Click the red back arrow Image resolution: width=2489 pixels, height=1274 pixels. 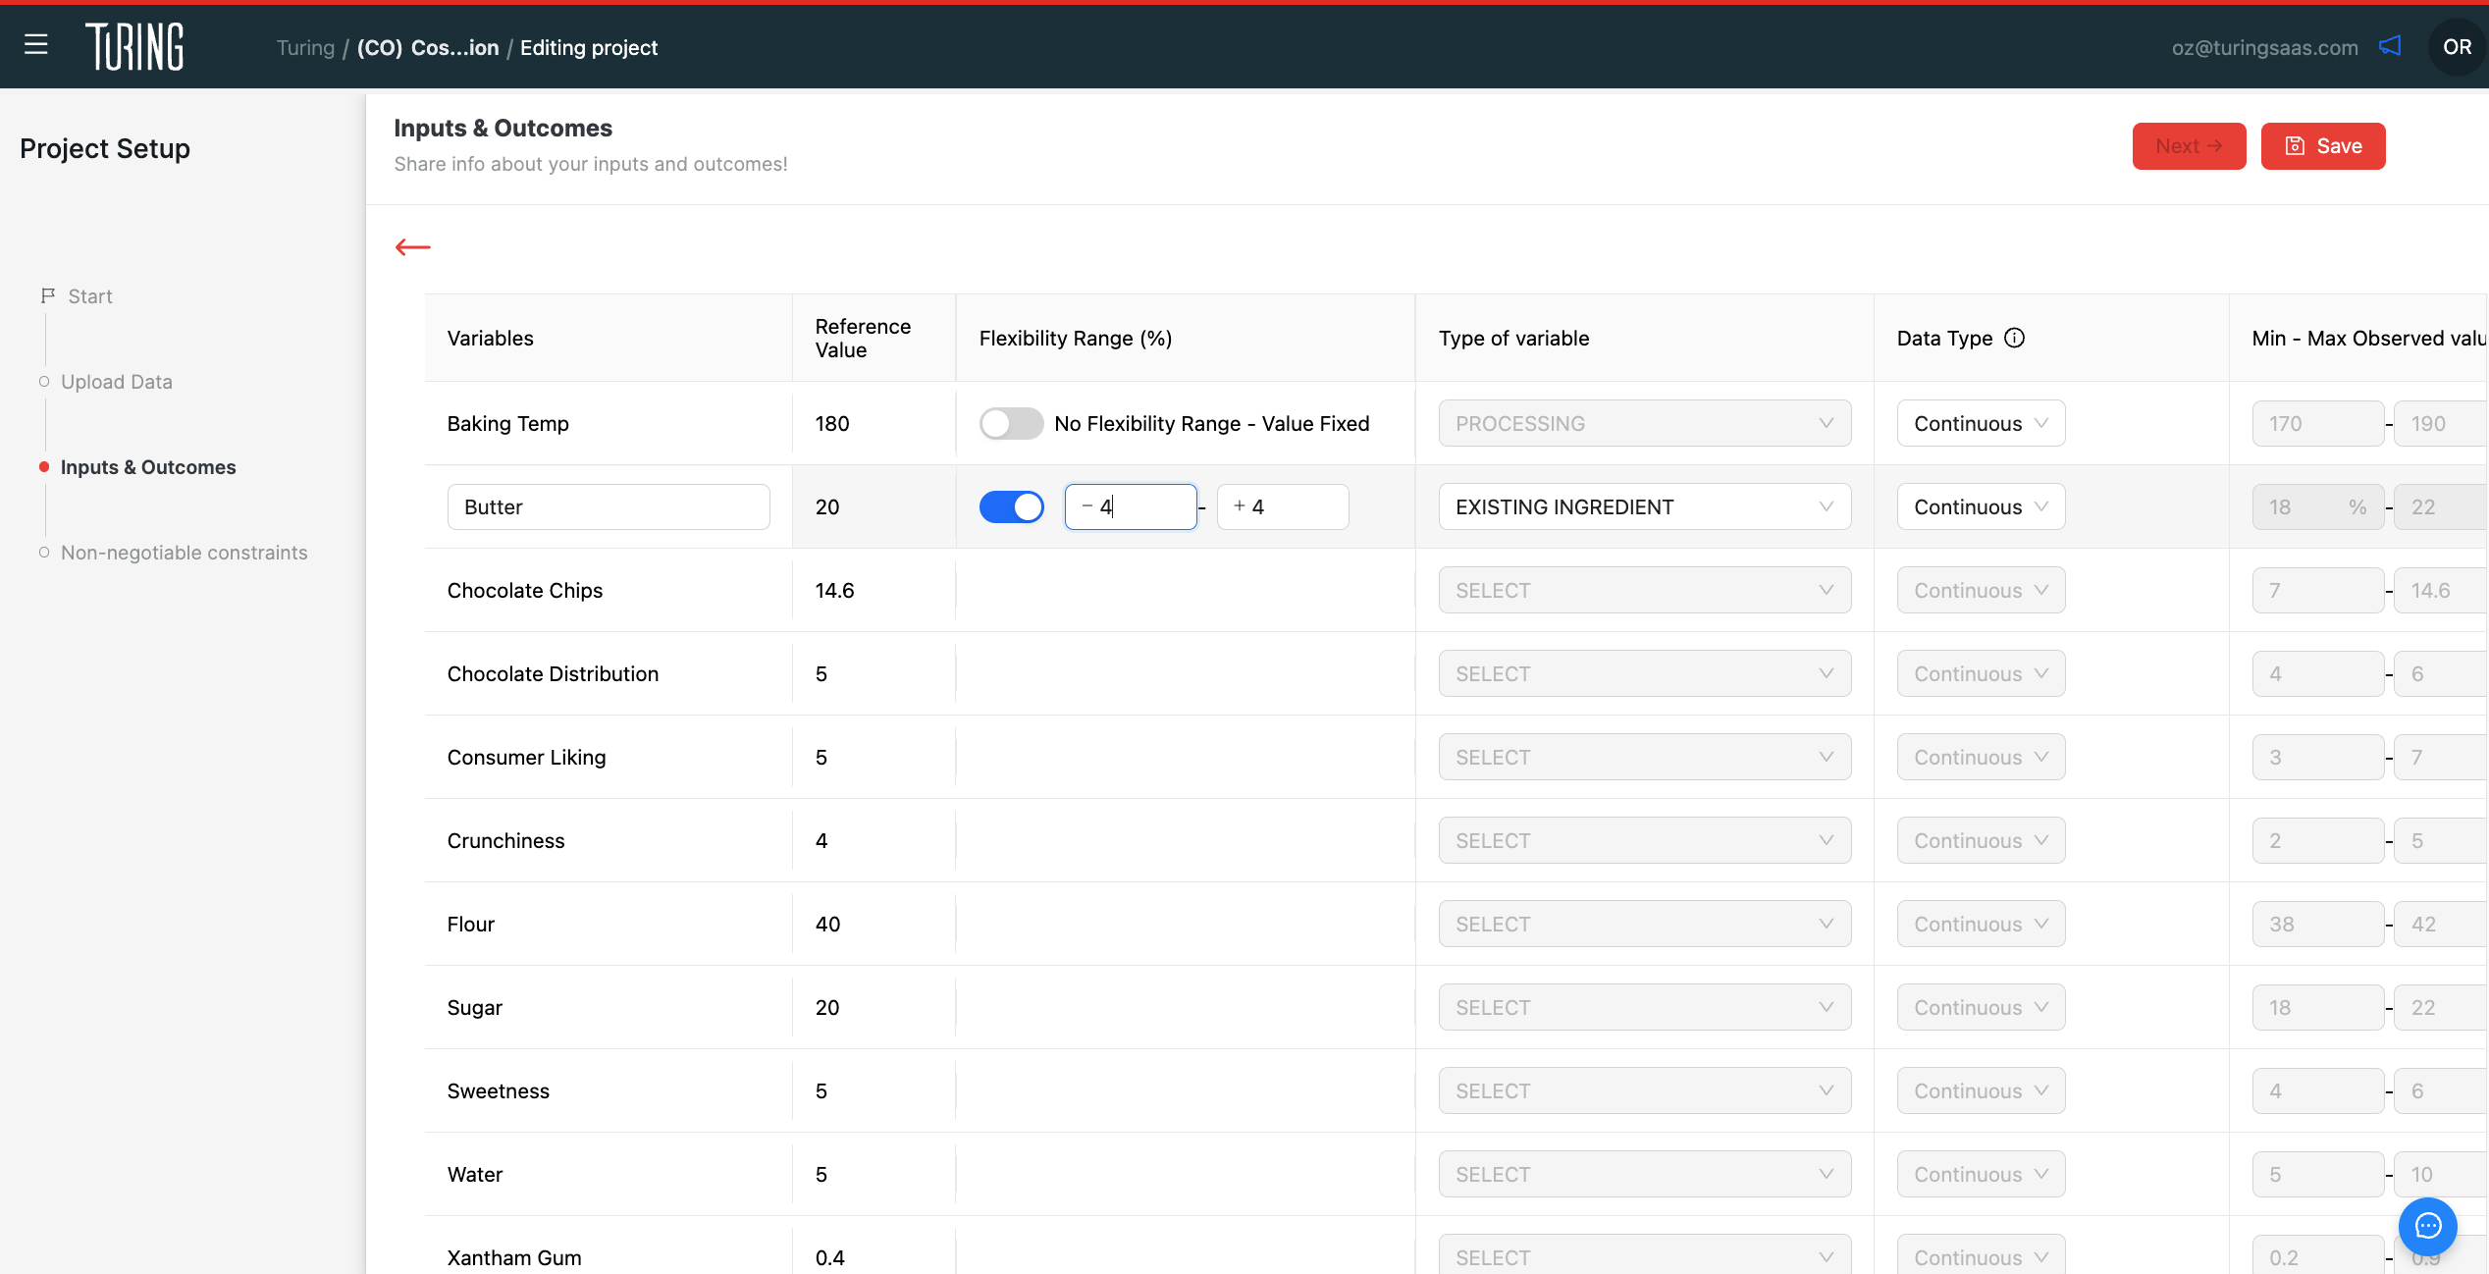[x=413, y=247]
